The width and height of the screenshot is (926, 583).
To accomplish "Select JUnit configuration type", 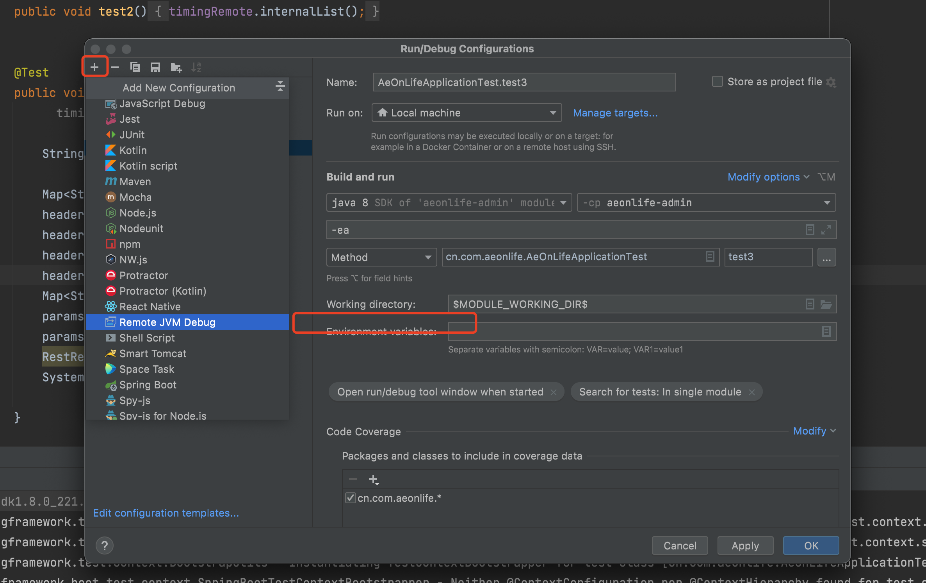I will click(x=187, y=135).
